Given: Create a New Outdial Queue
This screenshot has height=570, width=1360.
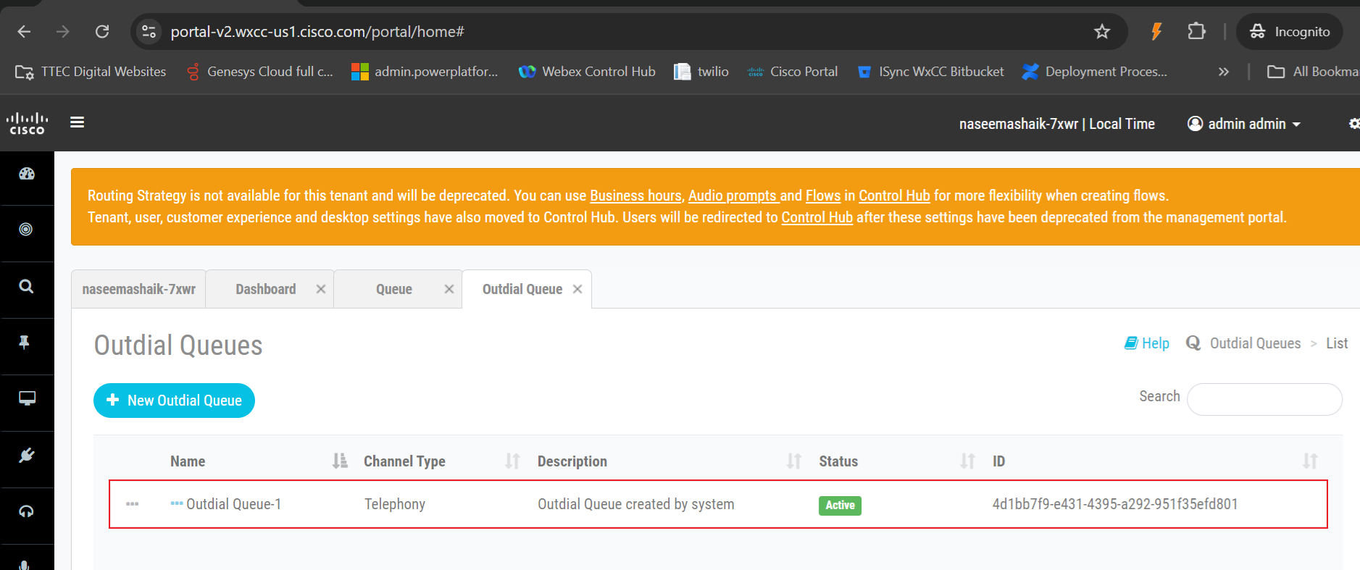Looking at the screenshot, I should (x=174, y=401).
